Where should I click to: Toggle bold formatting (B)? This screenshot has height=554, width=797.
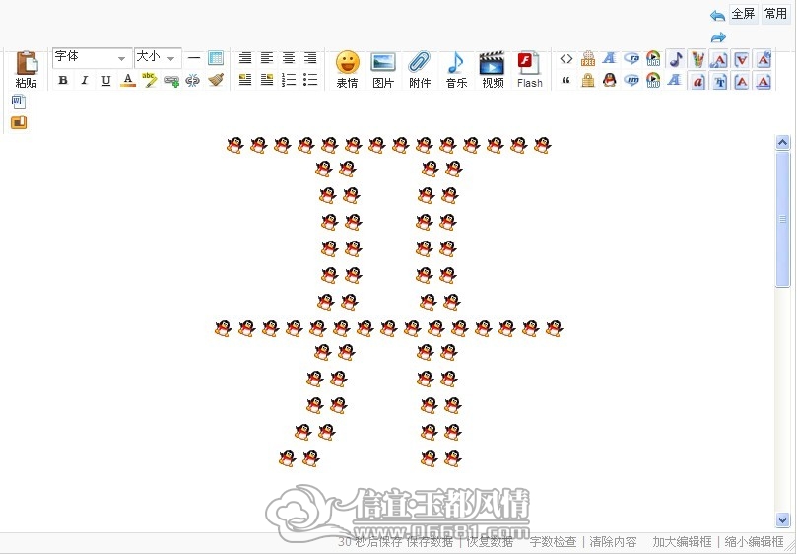[x=62, y=80]
